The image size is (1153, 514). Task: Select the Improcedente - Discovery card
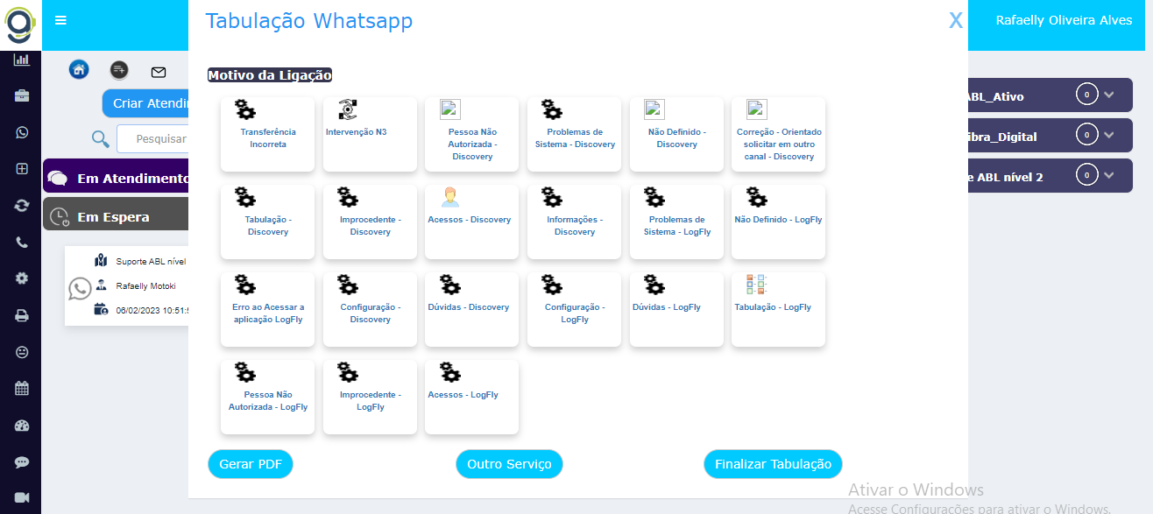[x=370, y=222]
